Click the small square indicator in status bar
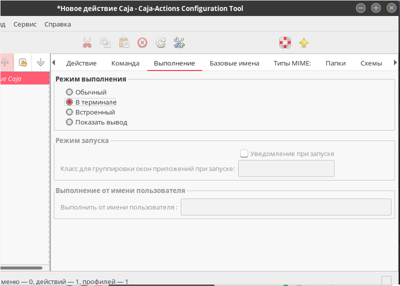The width and height of the screenshot is (400, 286). [386, 280]
